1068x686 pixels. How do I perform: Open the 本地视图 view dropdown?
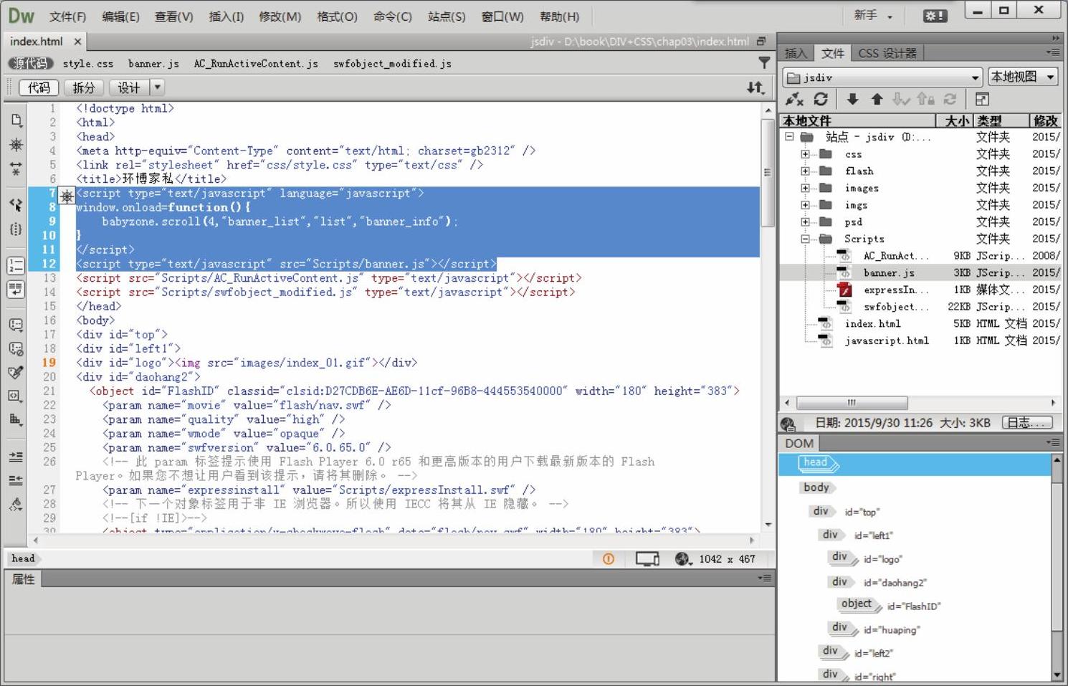[x=1022, y=77]
